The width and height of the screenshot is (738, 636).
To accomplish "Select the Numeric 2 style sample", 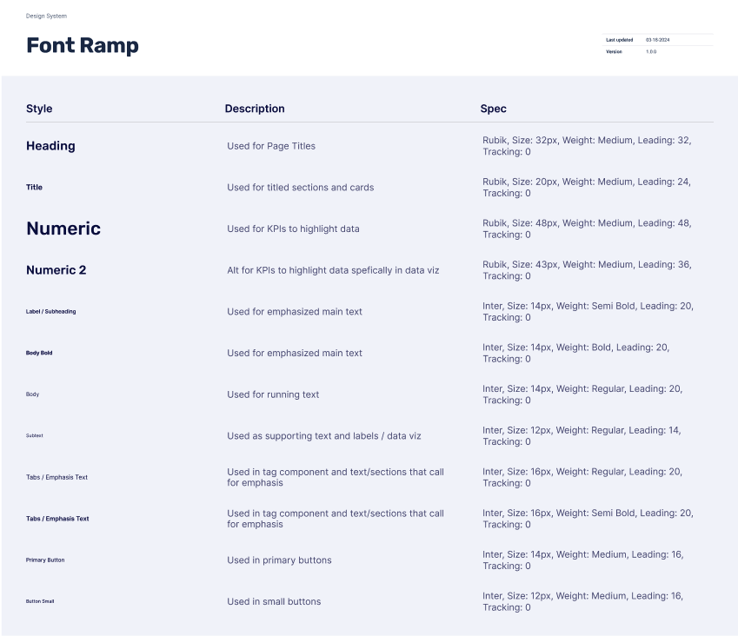I will 56,270.
